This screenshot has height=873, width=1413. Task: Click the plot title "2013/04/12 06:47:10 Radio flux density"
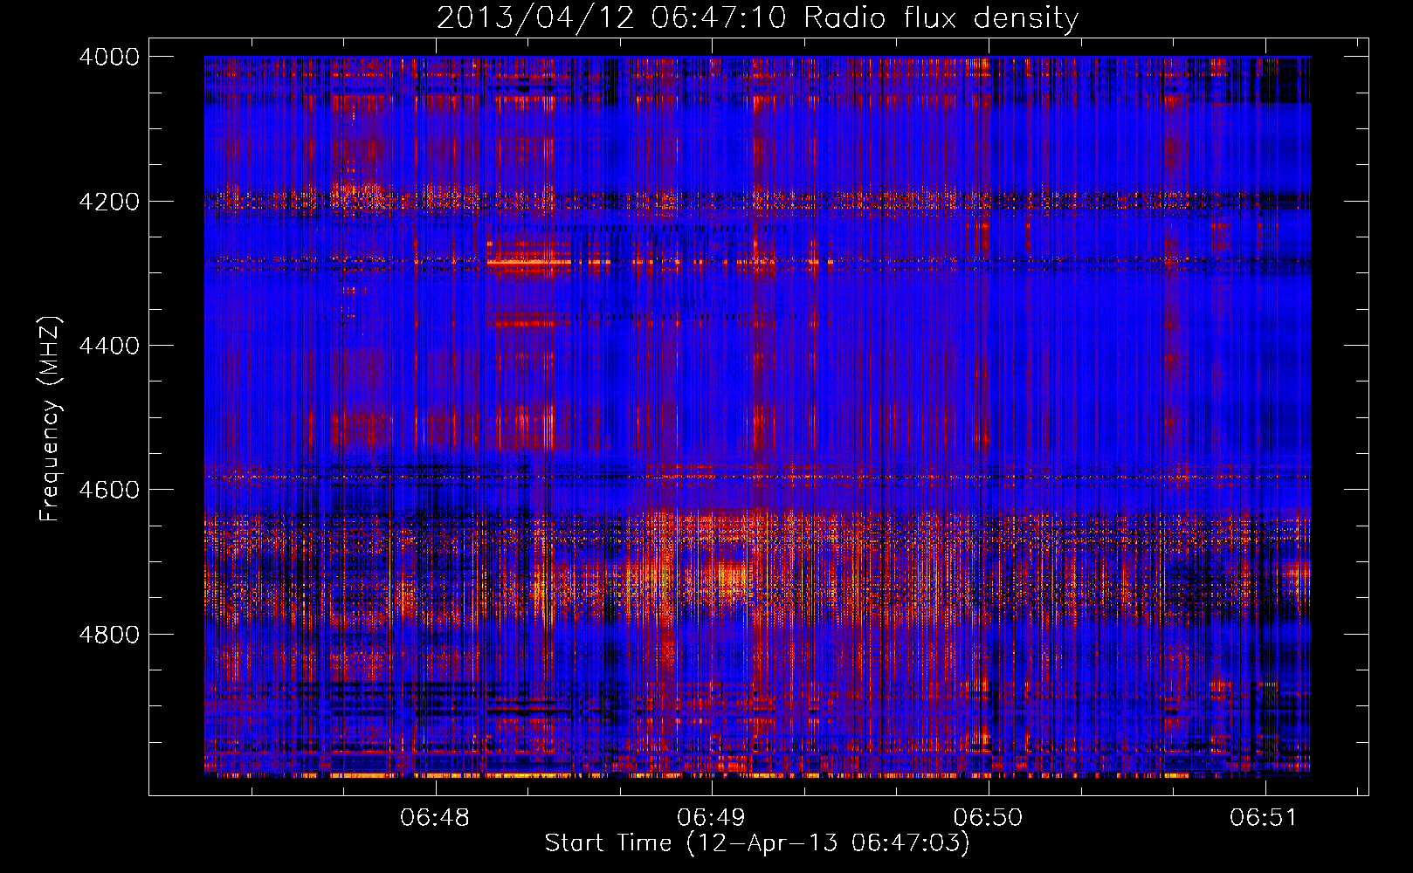click(757, 17)
